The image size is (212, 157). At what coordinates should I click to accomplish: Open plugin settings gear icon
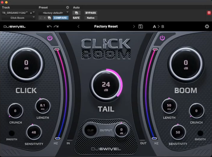coord(207,27)
